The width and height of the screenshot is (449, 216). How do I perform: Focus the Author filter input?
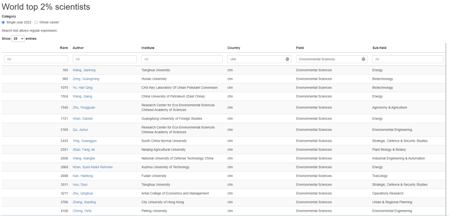[x=105, y=59]
